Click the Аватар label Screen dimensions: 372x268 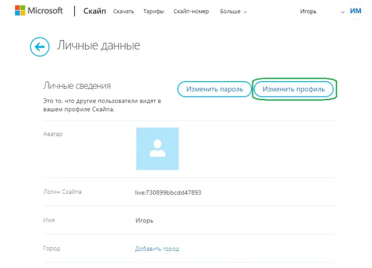click(53, 134)
